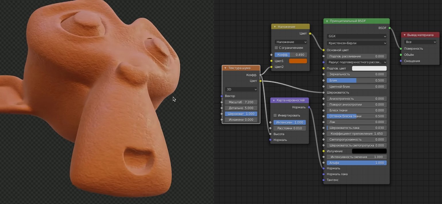Screen dimensions: 442x204
Task: Click the Шероховатость светопропуска 0.000 slider
Action: pyautogui.click(x=356, y=145)
